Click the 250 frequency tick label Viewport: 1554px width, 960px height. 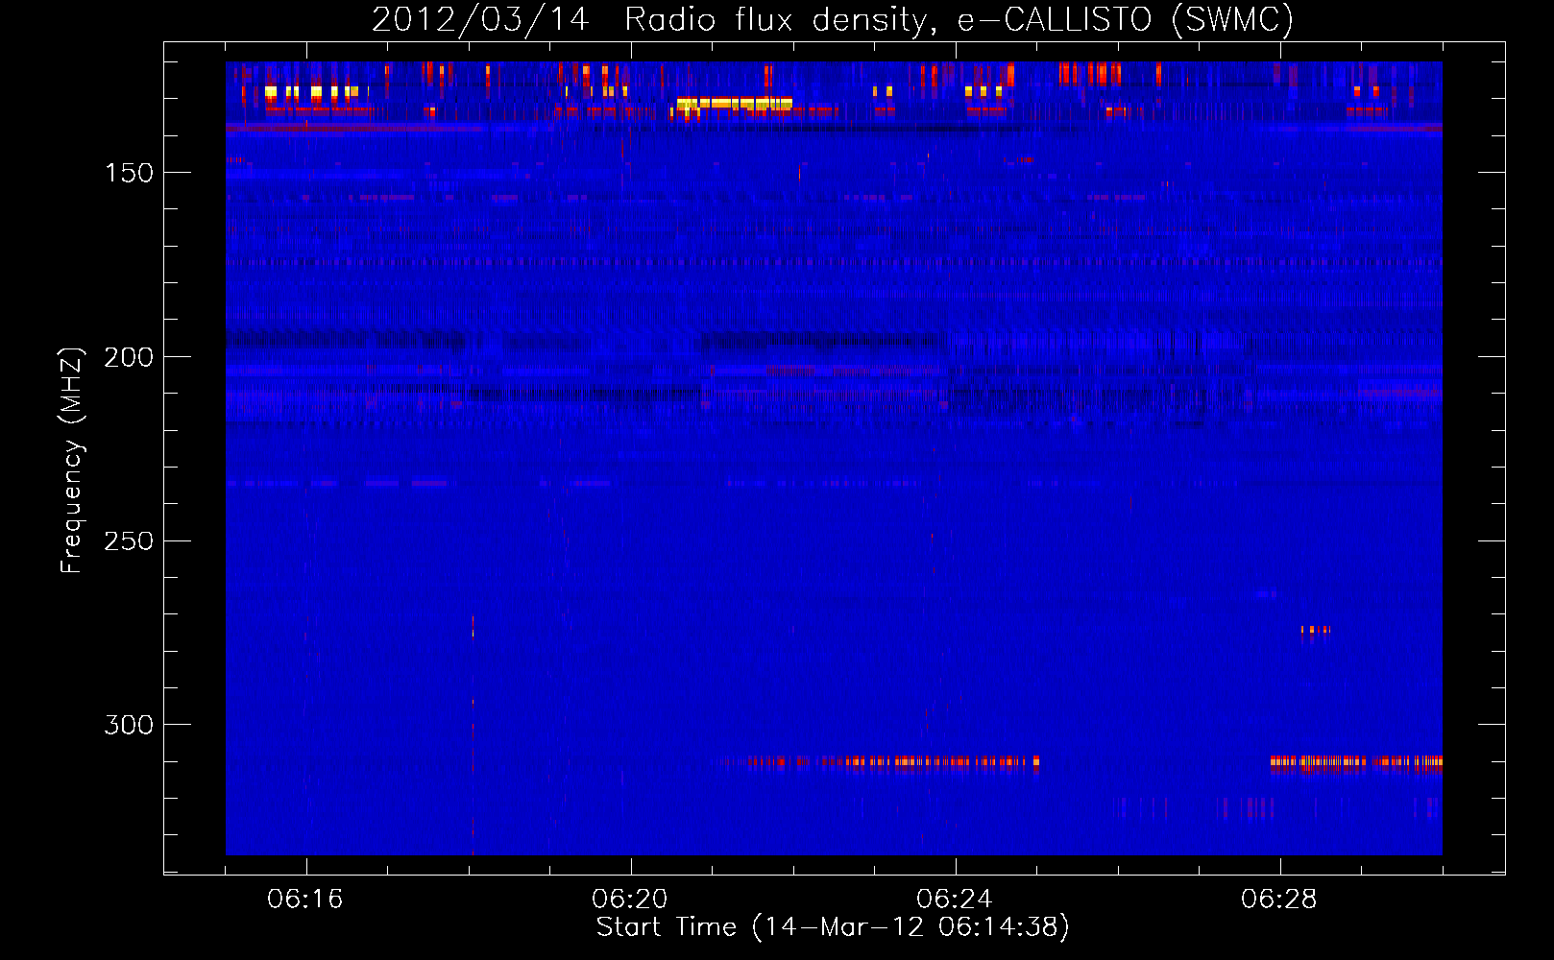click(x=129, y=541)
